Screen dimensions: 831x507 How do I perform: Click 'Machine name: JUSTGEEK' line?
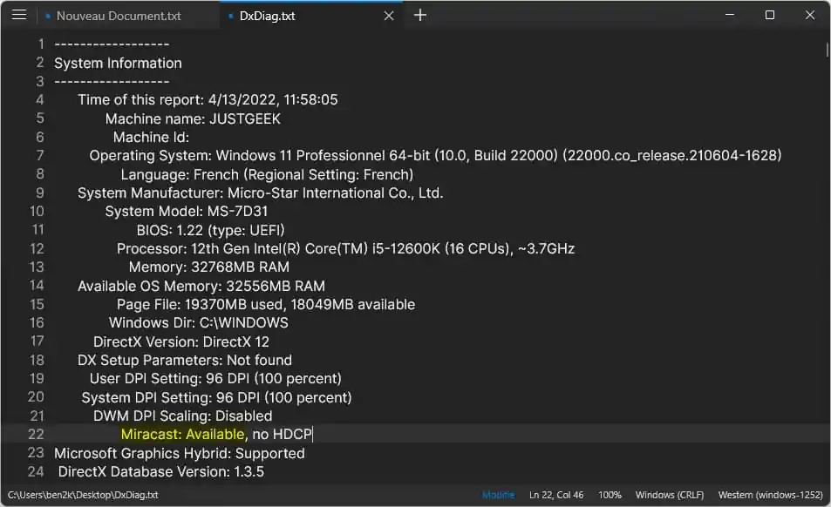click(x=193, y=118)
